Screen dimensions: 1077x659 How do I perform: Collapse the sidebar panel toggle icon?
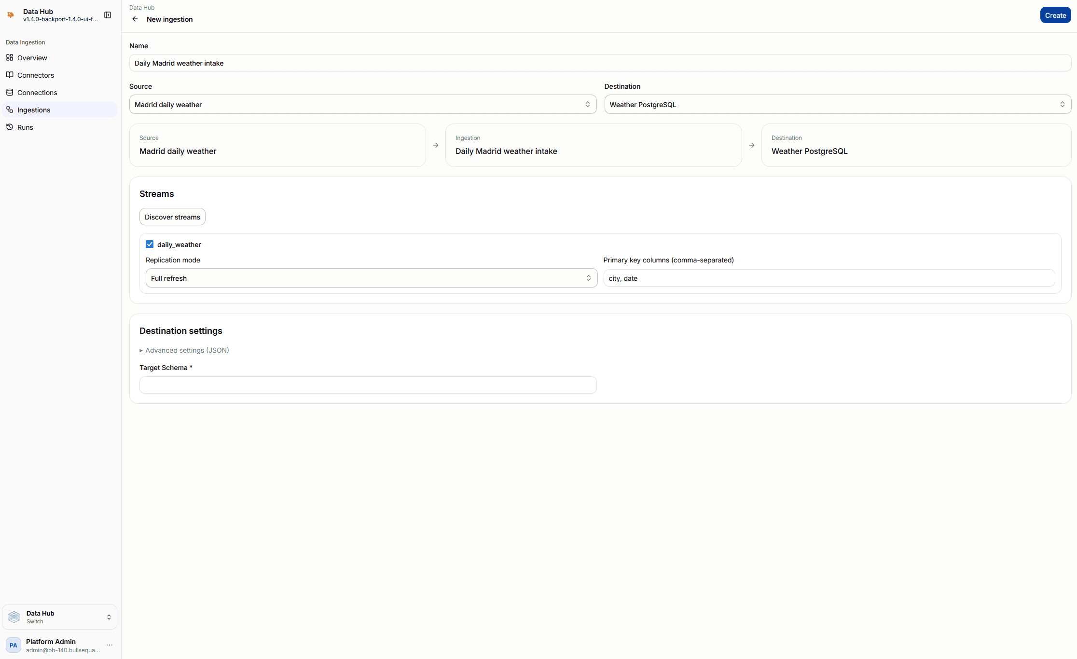coord(108,15)
